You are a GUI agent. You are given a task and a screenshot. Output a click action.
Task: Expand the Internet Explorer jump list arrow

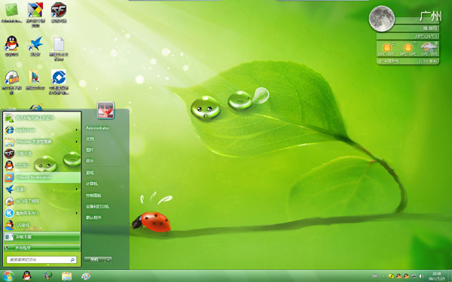(x=76, y=130)
